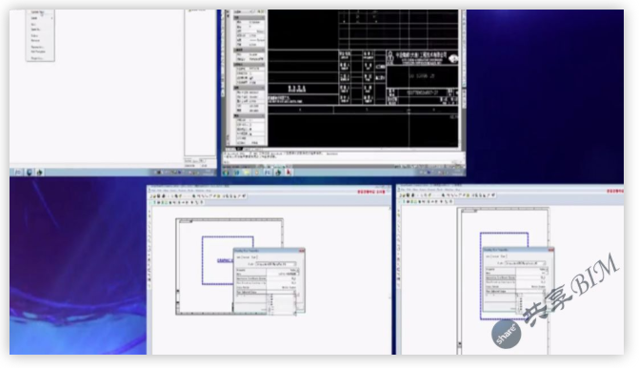
Task: Open object selection dropdown atop AutoCAD properties palette
Action: (x=249, y=11)
